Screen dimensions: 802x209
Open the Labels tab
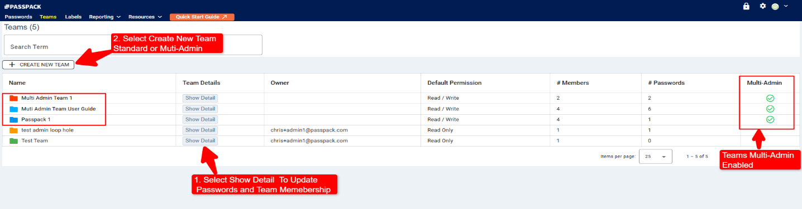[73, 17]
